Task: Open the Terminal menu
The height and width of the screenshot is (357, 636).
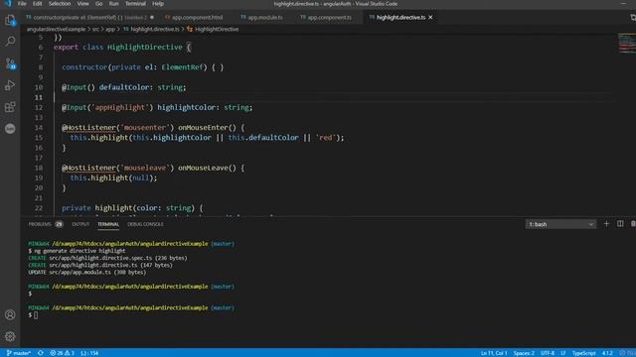Action: (x=135, y=4)
